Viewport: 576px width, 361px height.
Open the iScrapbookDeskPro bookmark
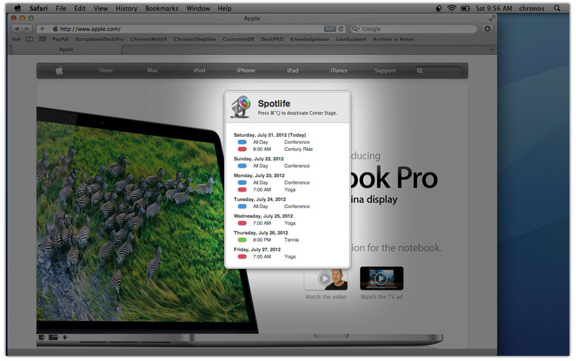tap(99, 39)
